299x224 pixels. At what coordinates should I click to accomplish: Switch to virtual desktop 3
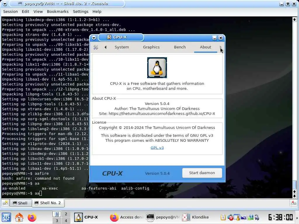tap(57, 221)
